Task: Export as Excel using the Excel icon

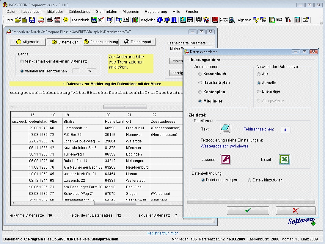Action: click(x=284, y=159)
